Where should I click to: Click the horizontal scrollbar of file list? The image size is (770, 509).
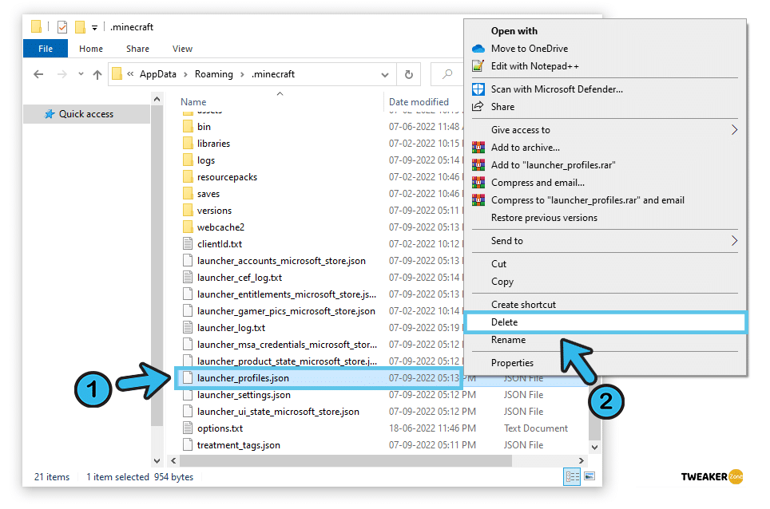346,461
